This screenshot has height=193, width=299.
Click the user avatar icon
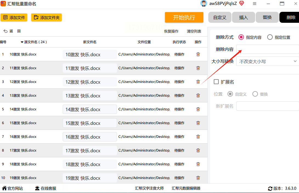coord(204,4)
